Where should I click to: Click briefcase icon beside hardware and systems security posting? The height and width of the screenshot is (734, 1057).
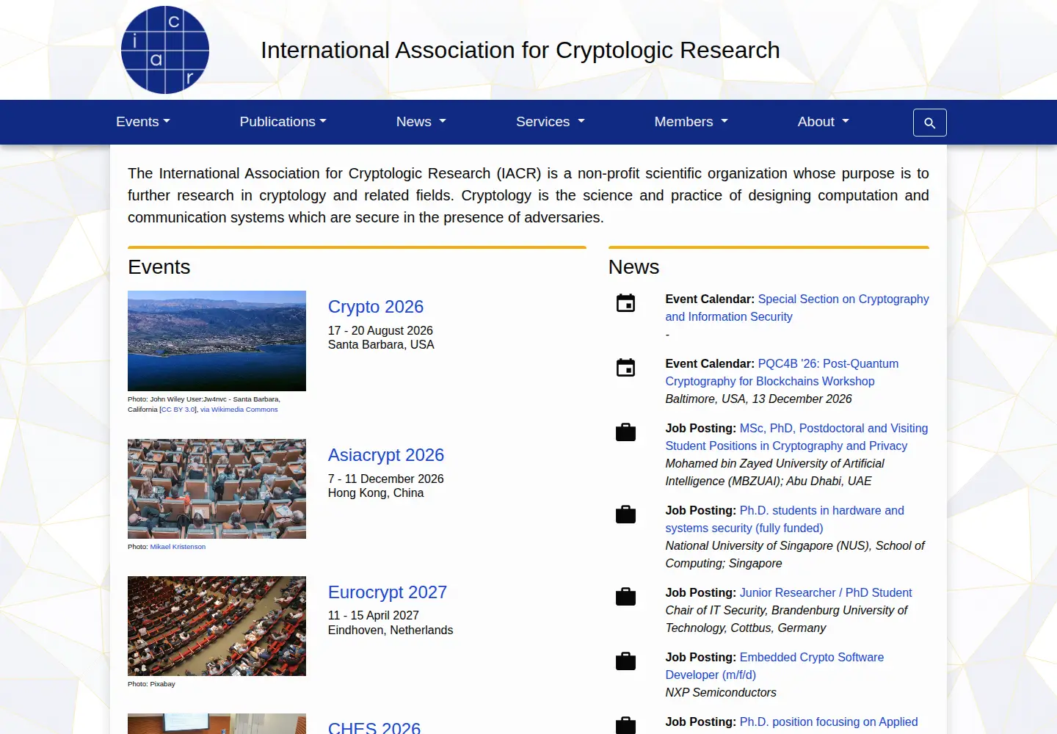(625, 515)
